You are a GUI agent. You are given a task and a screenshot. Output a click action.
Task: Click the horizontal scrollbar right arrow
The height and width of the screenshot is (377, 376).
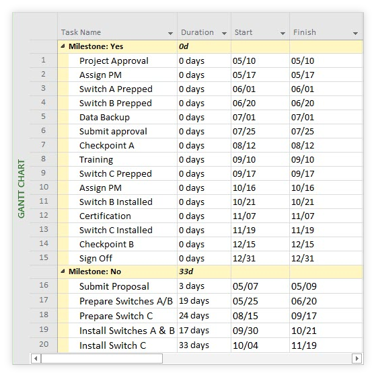click(356, 358)
